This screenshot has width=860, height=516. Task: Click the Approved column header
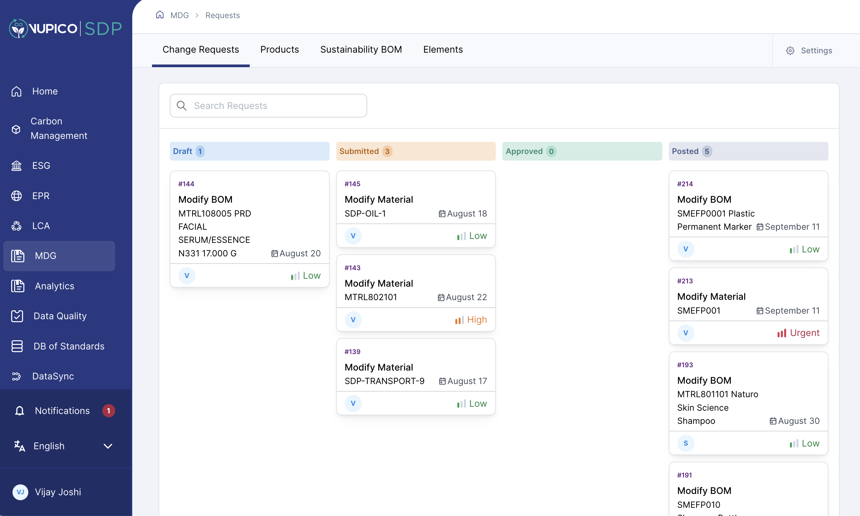pyautogui.click(x=582, y=151)
